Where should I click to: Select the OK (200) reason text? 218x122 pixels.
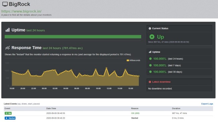[135, 113]
